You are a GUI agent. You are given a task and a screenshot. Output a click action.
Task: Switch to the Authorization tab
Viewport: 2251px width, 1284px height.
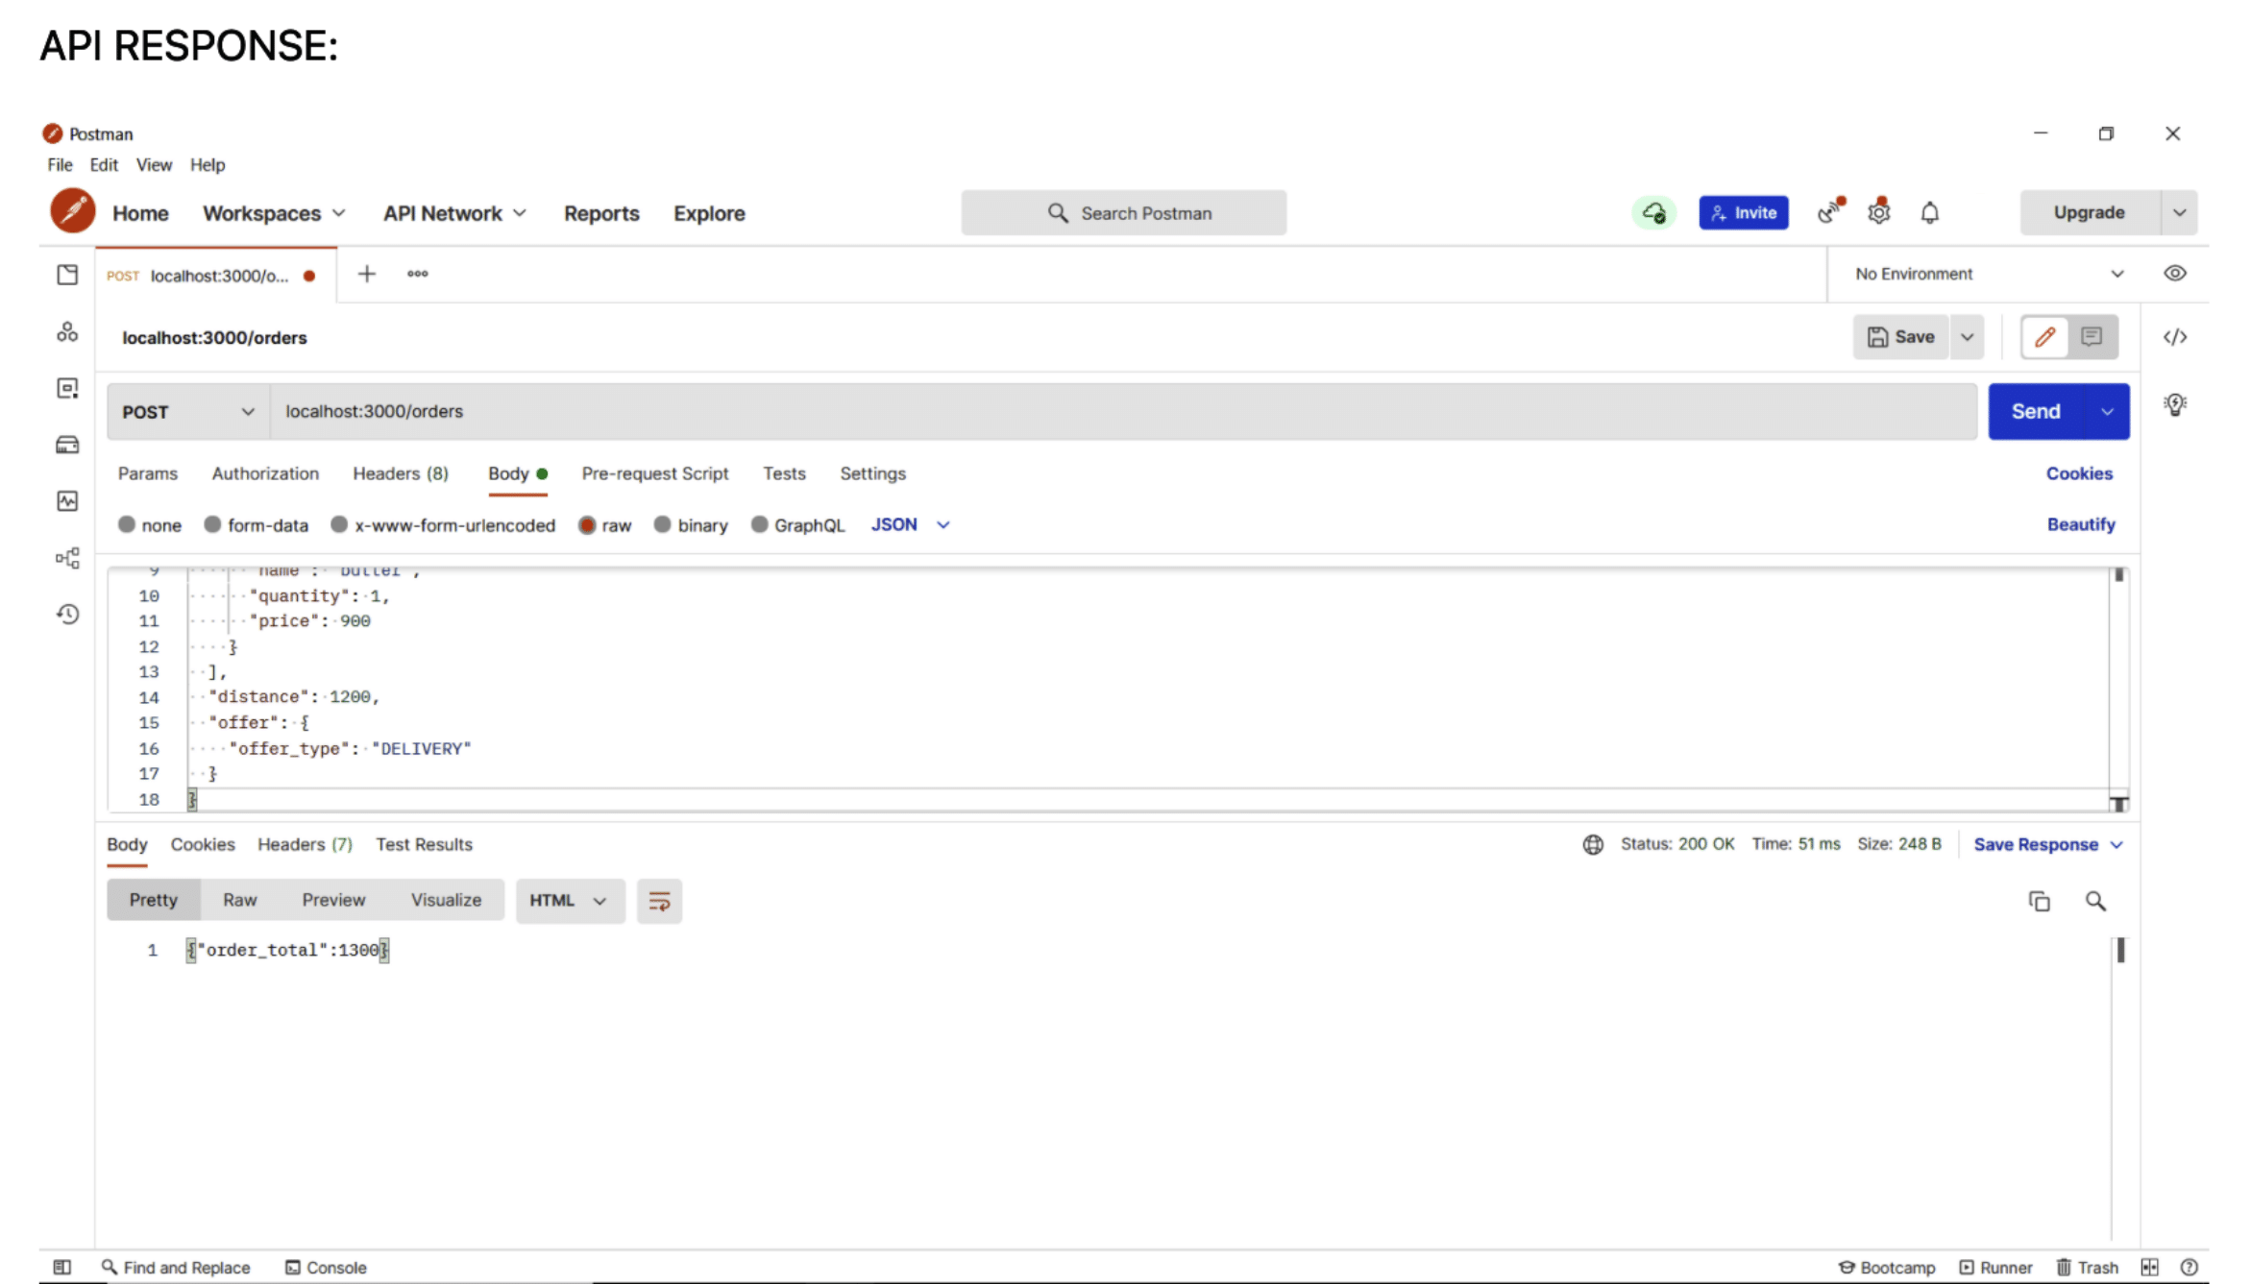tap(265, 473)
